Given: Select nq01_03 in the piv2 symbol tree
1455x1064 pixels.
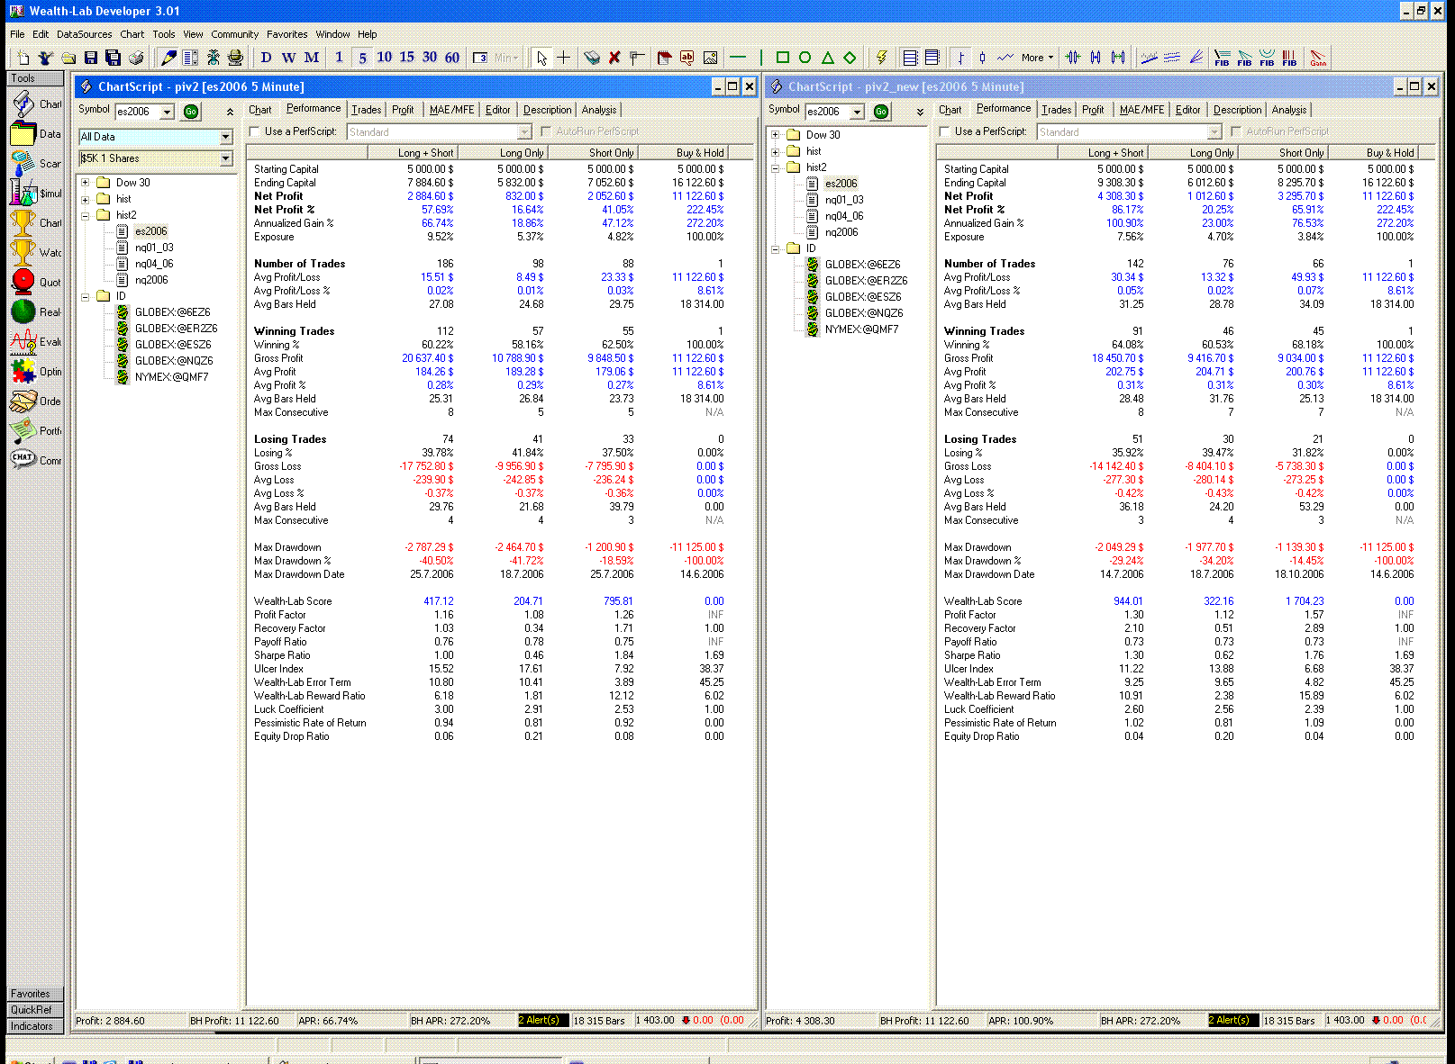Looking at the screenshot, I should coord(154,248).
